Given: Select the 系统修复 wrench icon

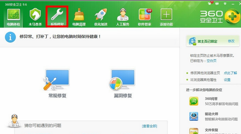Looking at the screenshot, I should [x=57, y=14].
